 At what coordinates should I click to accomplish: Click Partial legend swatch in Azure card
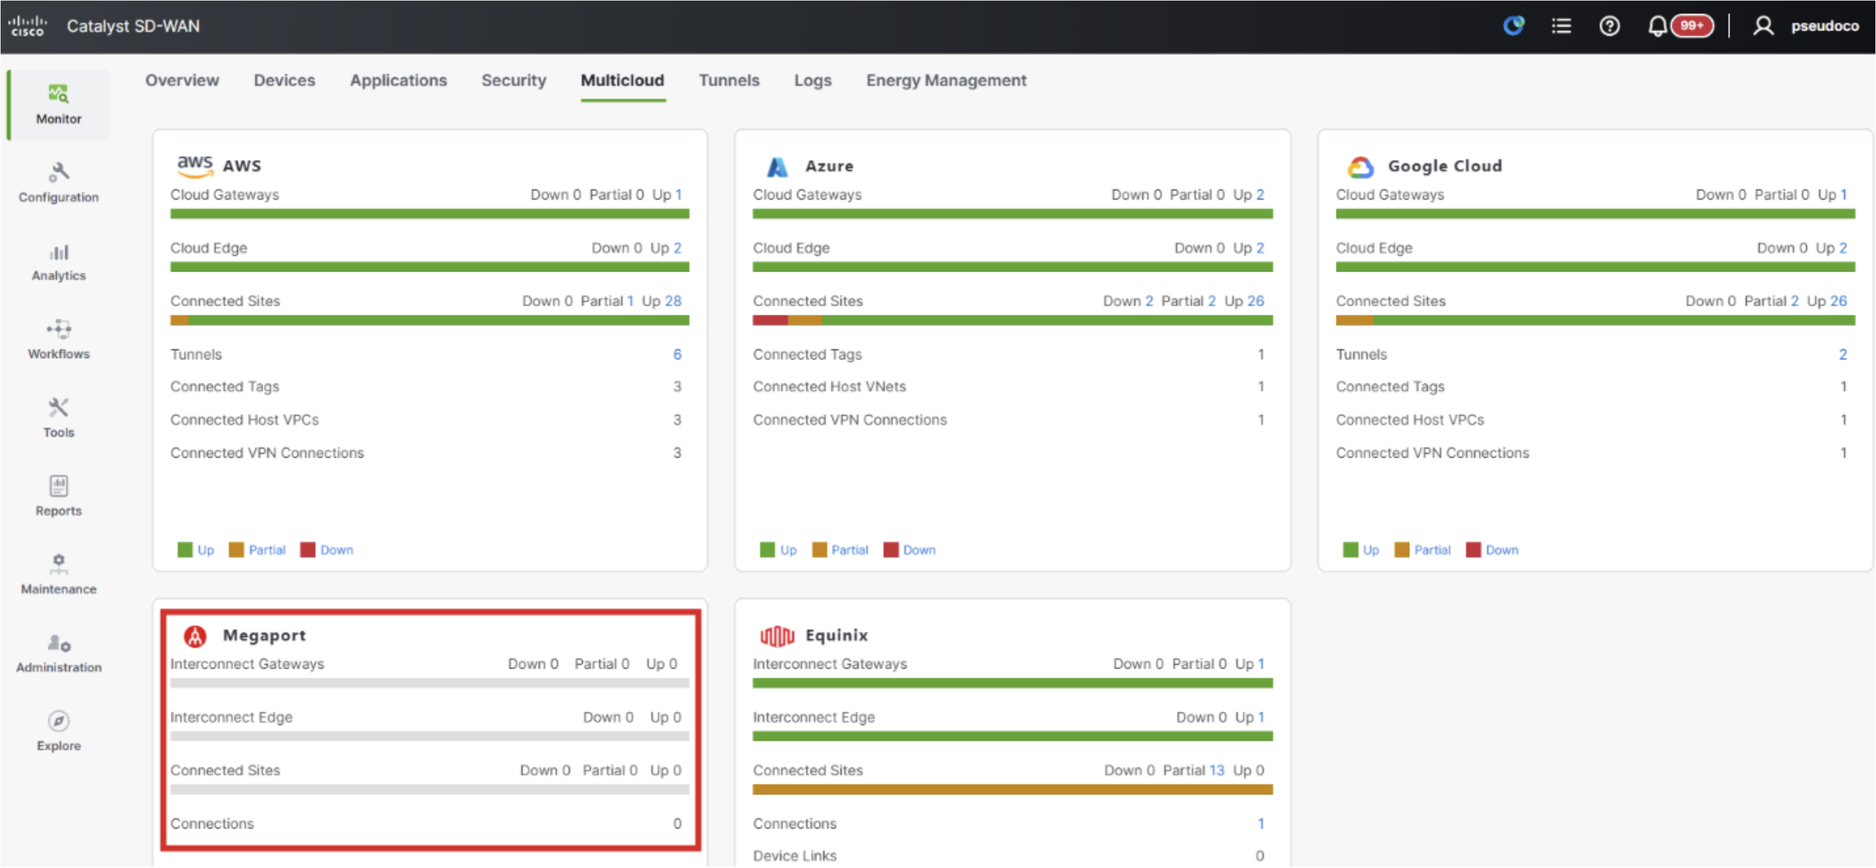819,549
